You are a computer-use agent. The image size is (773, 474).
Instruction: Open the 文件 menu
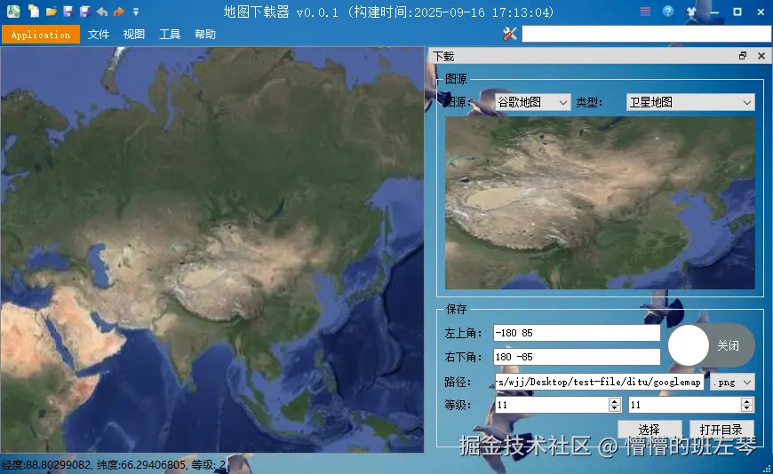pos(98,35)
